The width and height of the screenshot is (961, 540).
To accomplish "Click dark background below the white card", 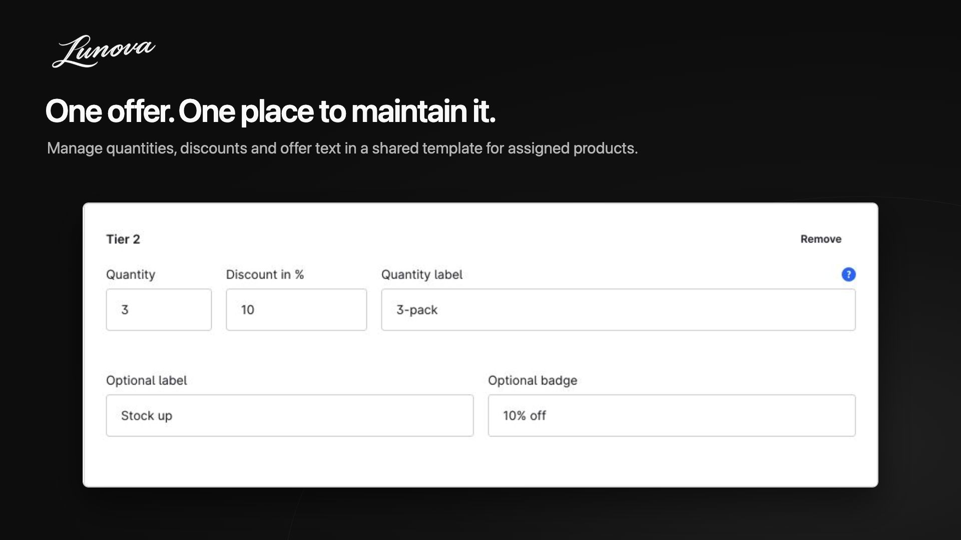I will (x=480, y=515).
